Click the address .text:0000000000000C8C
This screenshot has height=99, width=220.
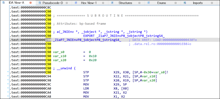click(30, 7)
